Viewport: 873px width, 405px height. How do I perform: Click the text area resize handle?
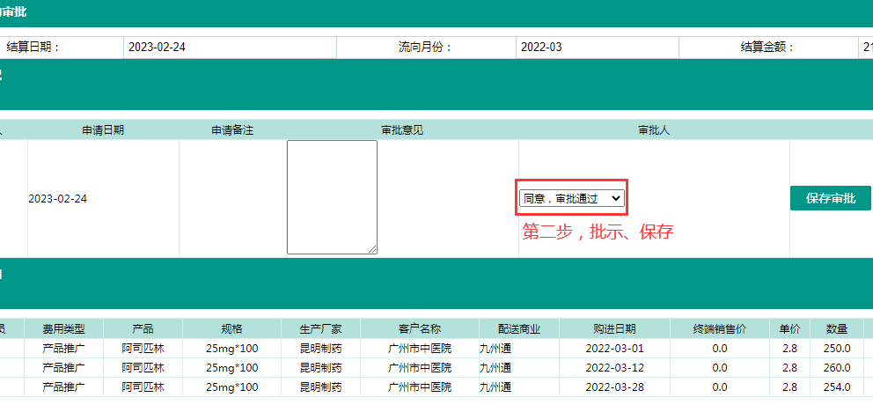[372, 250]
